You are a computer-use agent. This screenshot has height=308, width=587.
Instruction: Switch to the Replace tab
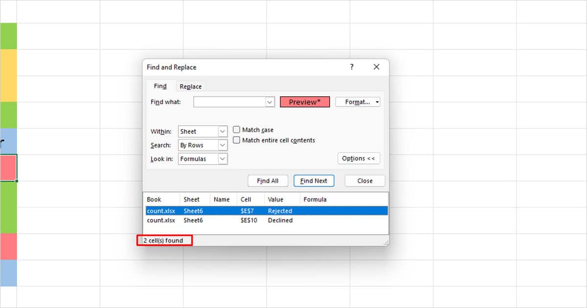190,86
